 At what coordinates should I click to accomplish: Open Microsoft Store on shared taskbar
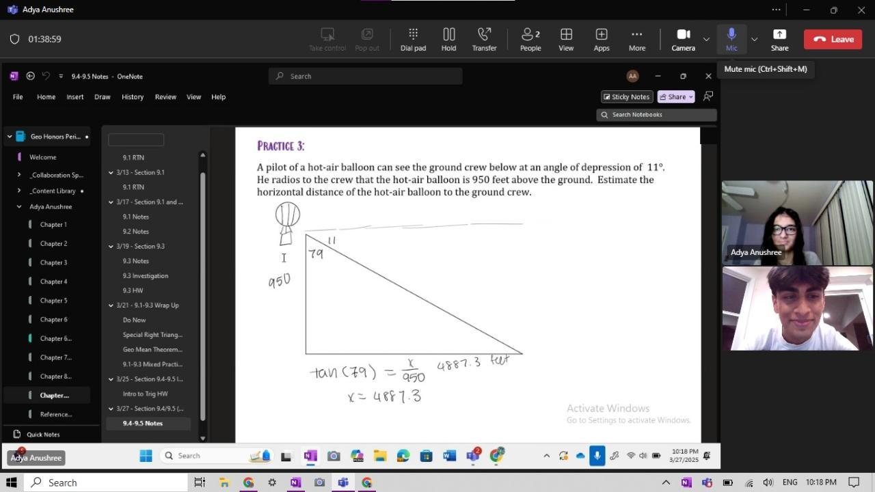coord(426,456)
